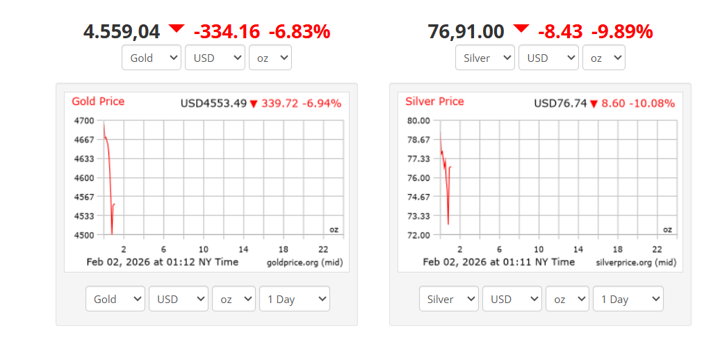Click the red line in the silver price chart
Viewport: 711px width, 342px height.
446,167
